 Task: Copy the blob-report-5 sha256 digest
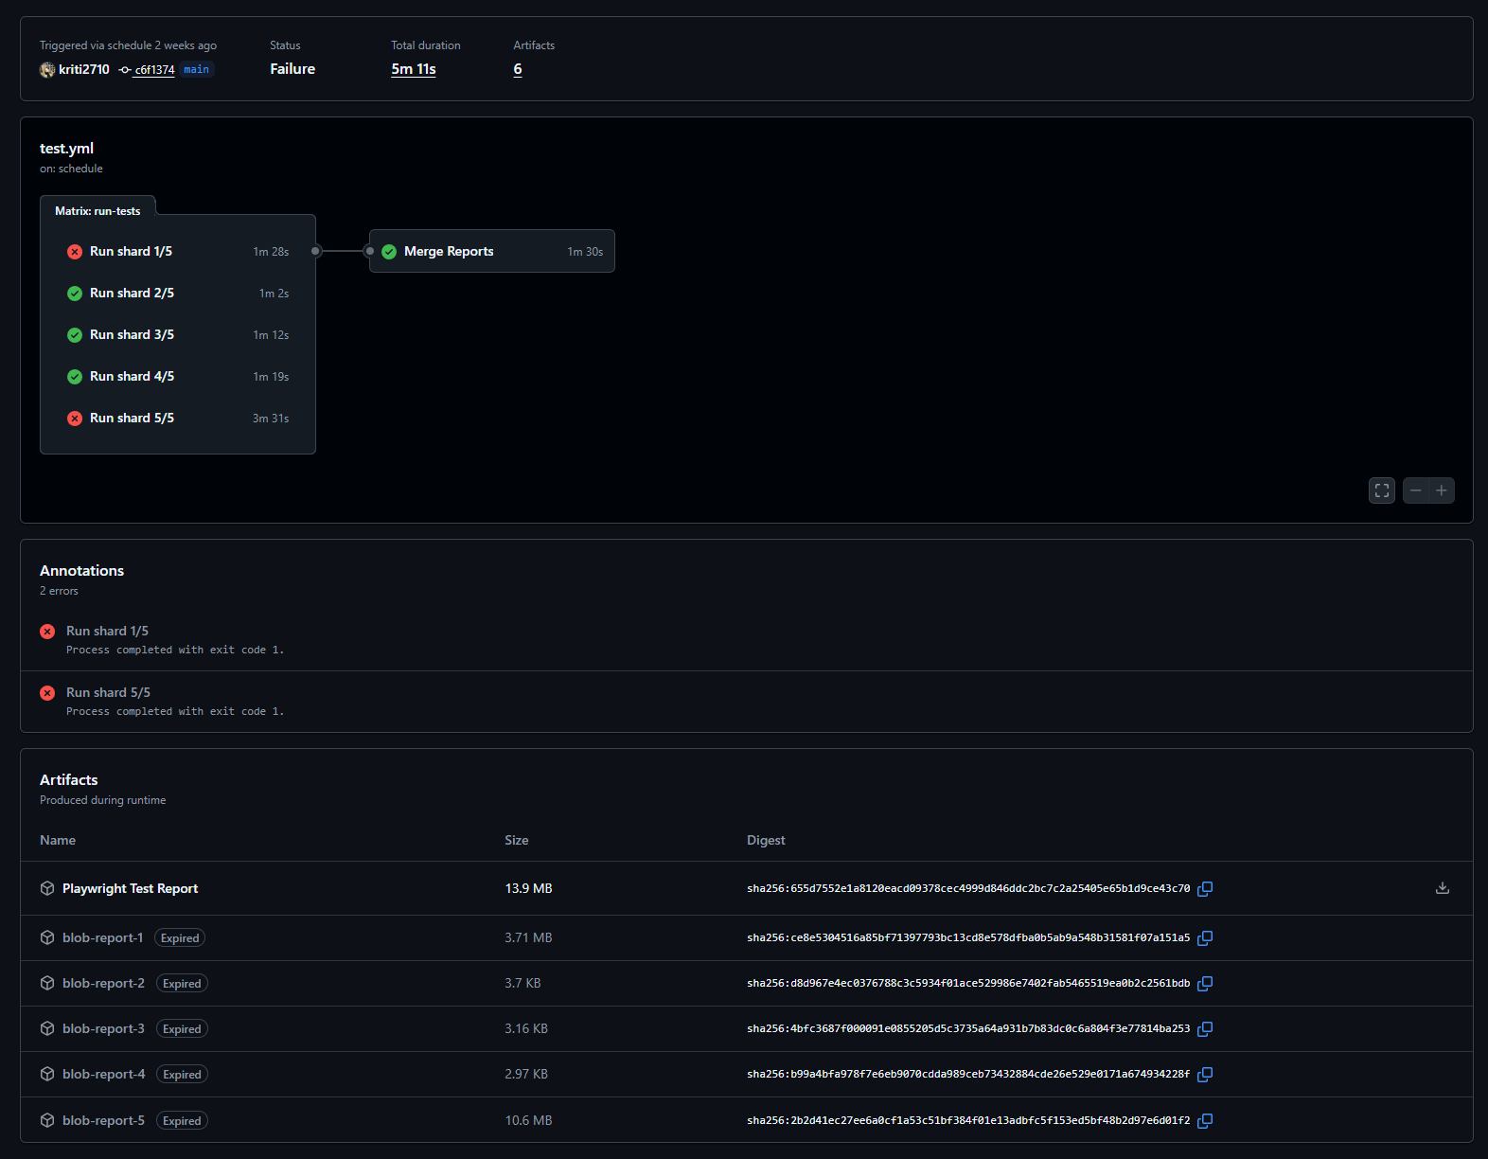pyautogui.click(x=1205, y=1121)
